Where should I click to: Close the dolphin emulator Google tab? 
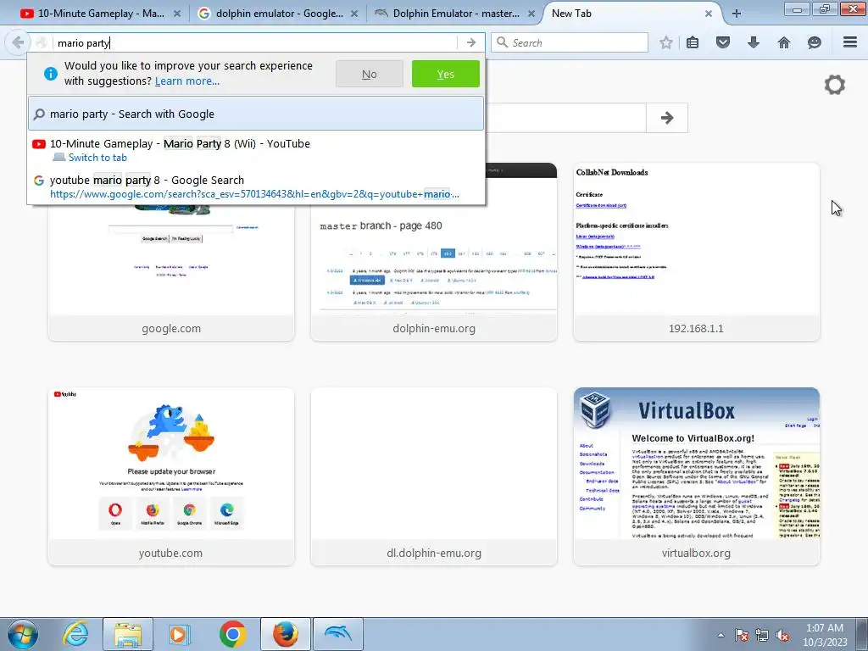pos(354,14)
